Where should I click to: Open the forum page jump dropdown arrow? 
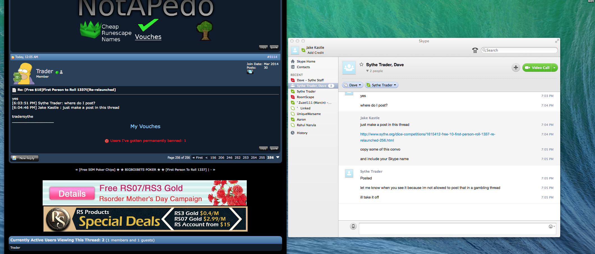[x=278, y=157]
